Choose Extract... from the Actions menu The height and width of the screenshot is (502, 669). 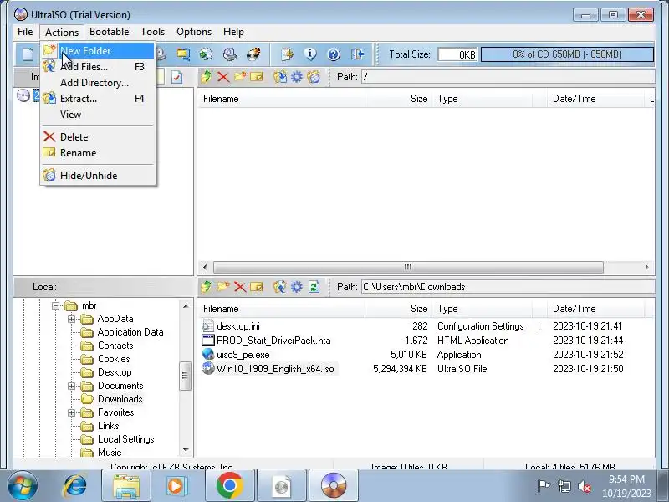tap(98, 99)
